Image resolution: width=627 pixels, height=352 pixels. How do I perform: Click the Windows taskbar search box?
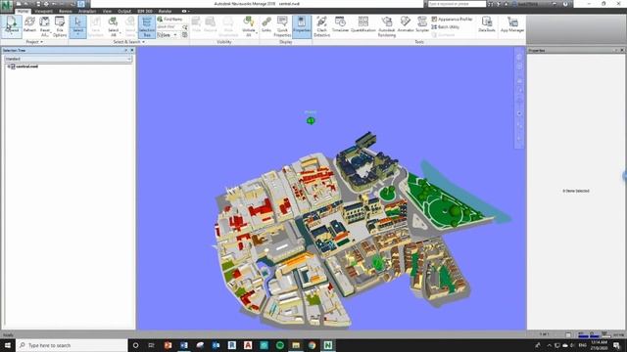tap(72, 345)
